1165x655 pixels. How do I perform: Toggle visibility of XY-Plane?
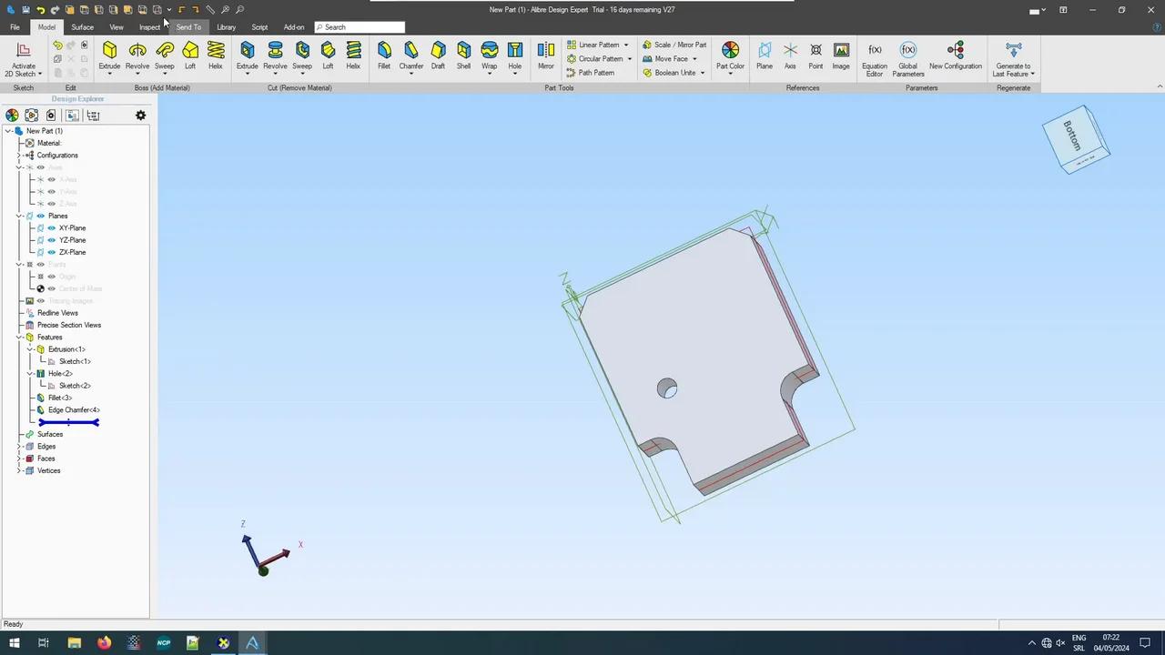coord(52,228)
